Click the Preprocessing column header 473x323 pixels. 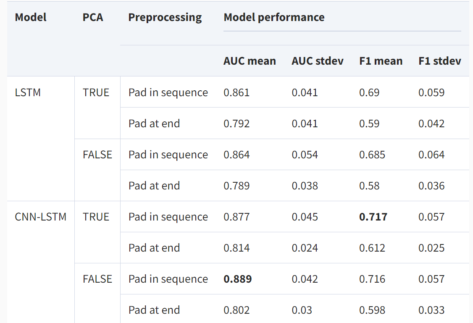click(x=165, y=17)
